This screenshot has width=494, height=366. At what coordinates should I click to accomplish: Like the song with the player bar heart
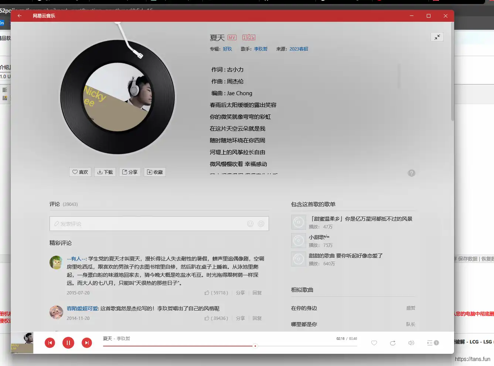coord(374,343)
